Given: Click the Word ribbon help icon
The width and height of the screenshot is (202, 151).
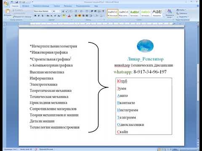Looking at the screenshot, I should 198,6.
